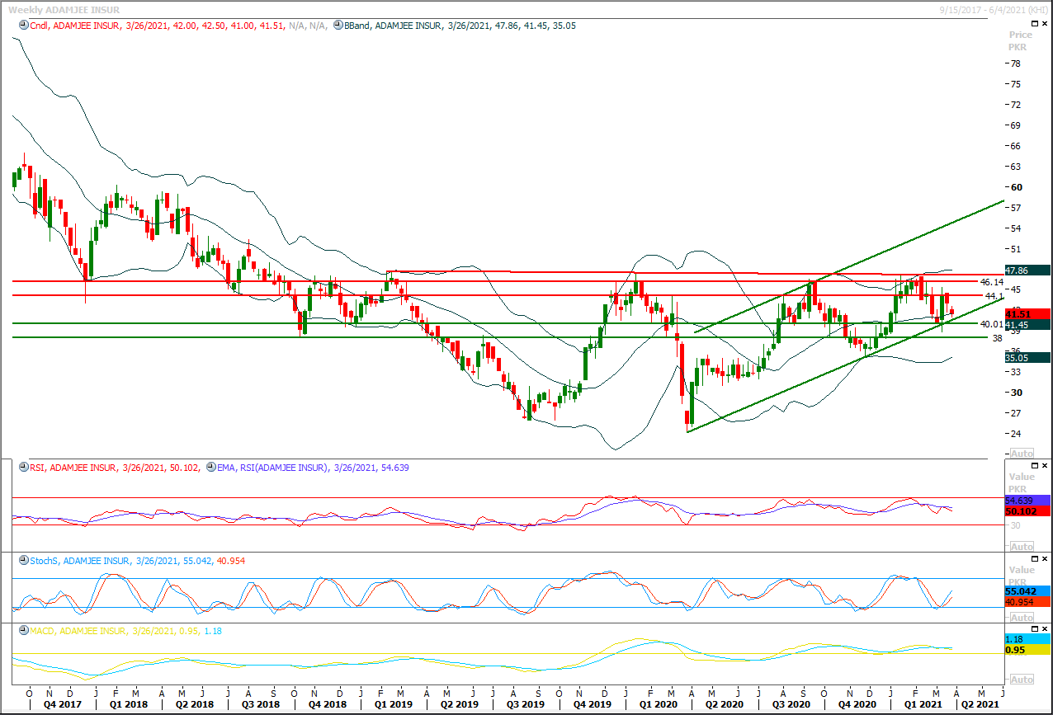Image resolution: width=1053 pixels, height=715 pixels.
Task: Click Q1 2021 on the time axis
Action: (x=924, y=705)
